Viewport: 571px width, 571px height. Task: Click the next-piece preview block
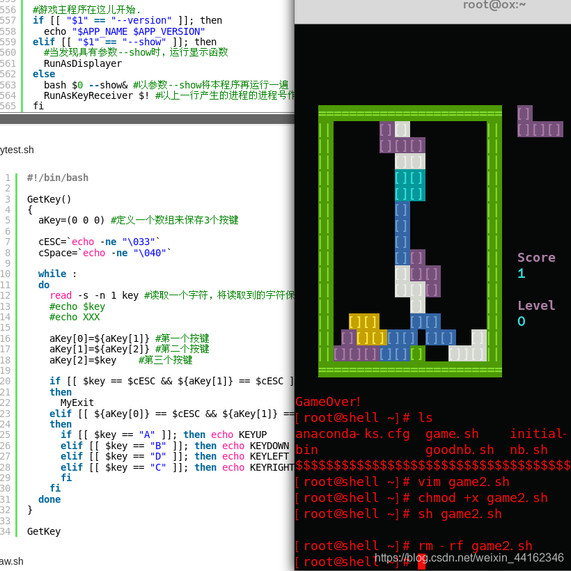pyautogui.click(x=540, y=121)
